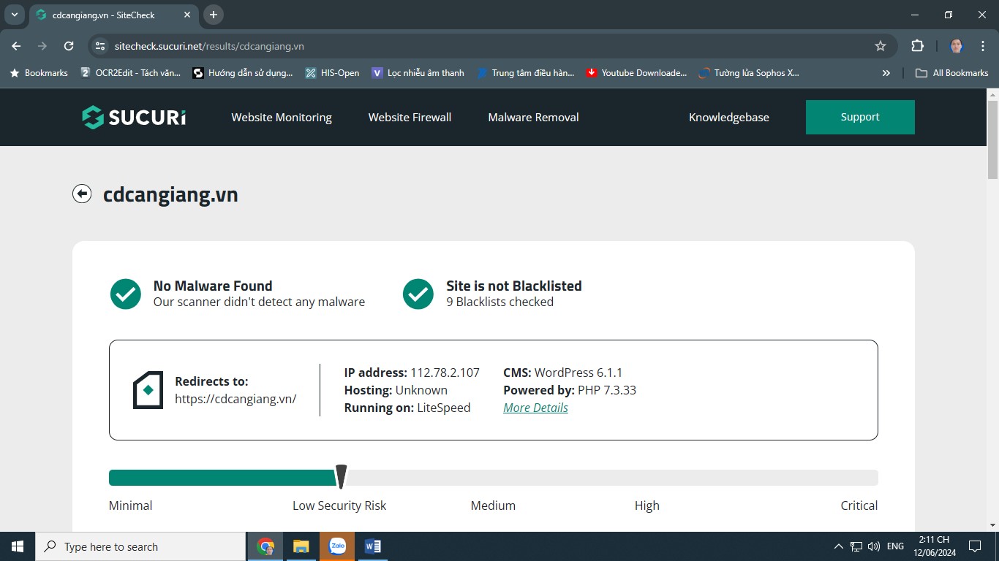Open the Bookmarks shortcut in bookmarks bar
Image resolution: width=999 pixels, height=561 pixels.
point(39,73)
